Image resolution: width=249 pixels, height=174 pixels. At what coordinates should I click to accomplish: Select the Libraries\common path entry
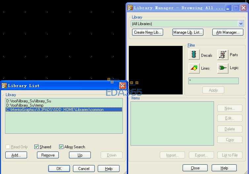[64, 110]
